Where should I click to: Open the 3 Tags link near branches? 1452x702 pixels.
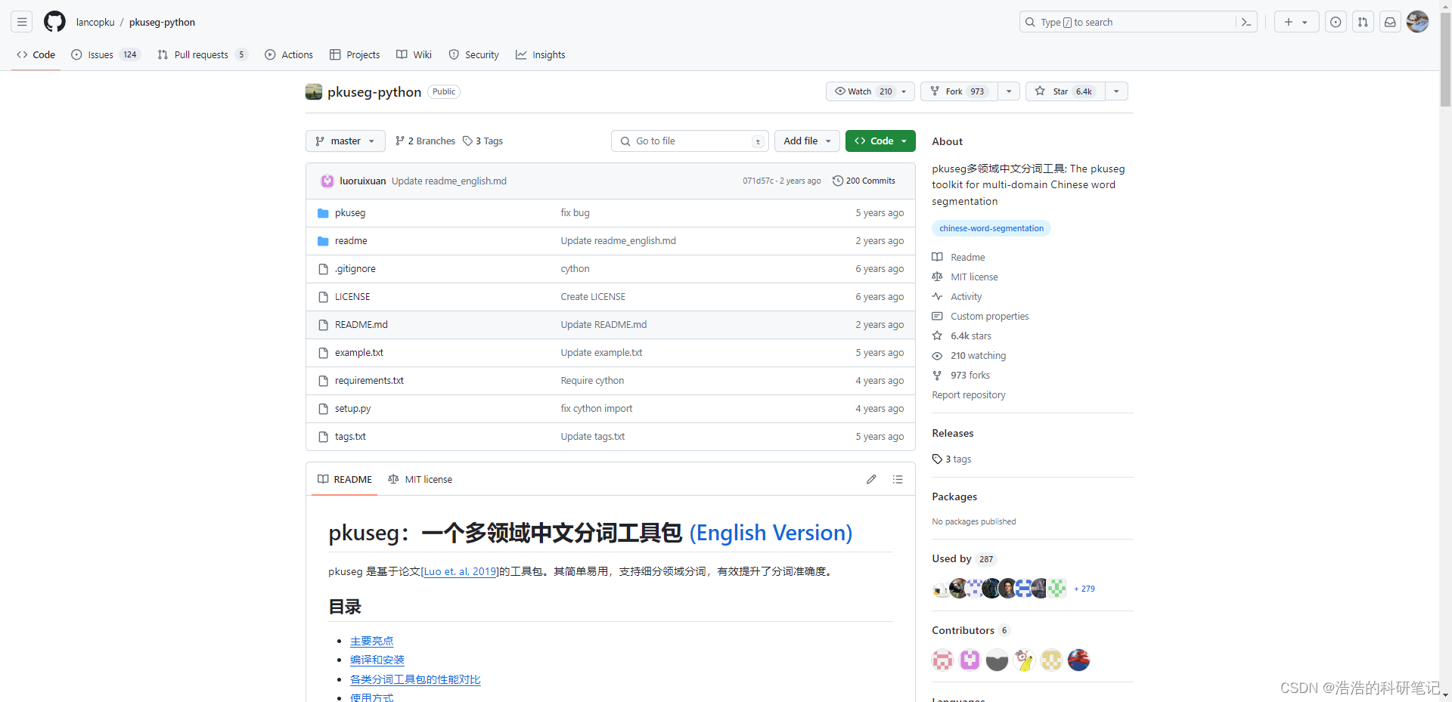coord(482,141)
